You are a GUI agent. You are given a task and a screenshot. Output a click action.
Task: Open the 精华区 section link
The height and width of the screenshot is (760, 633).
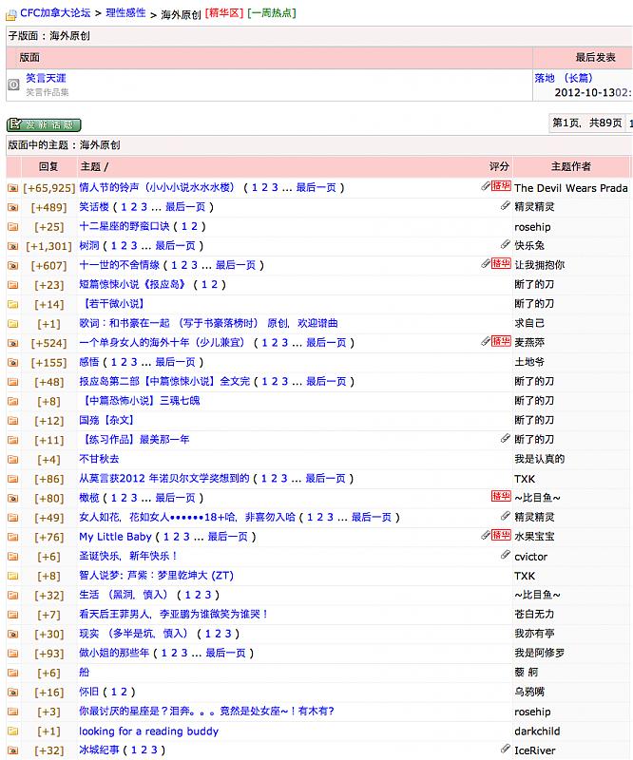point(224,13)
